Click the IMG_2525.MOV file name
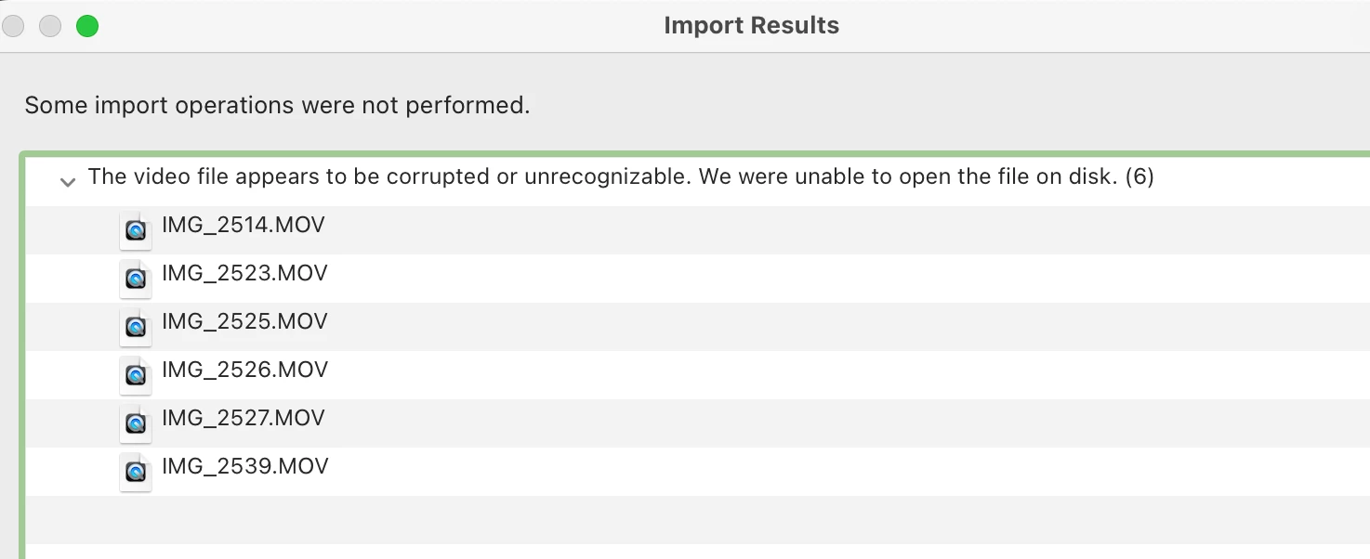Image resolution: width=1370 pixels, height=559 pixels. (x=244, y=321)
